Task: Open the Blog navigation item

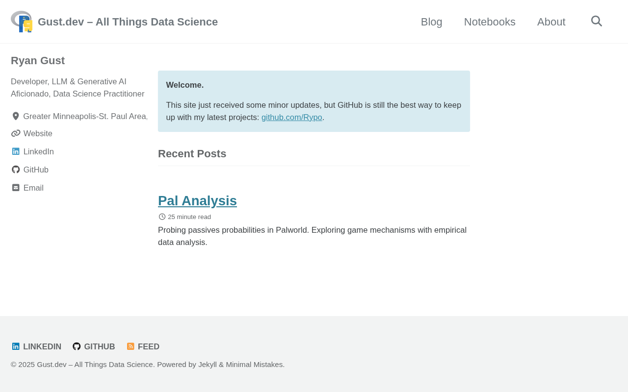Action: [431, 22]
